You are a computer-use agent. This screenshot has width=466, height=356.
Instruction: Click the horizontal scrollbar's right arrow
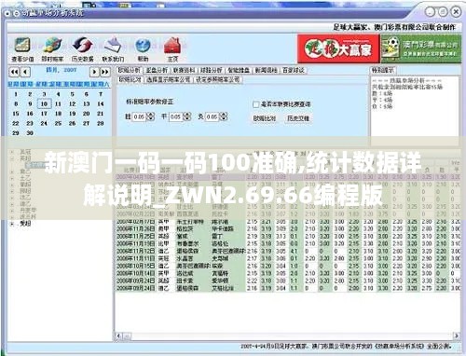[x=457, y=335]
